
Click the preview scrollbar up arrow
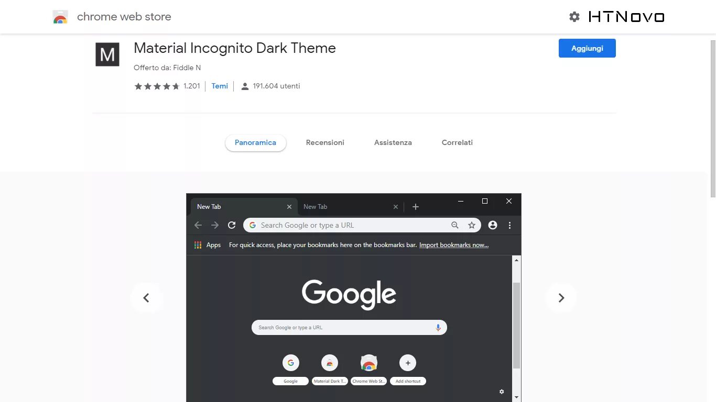click(517, 260)
